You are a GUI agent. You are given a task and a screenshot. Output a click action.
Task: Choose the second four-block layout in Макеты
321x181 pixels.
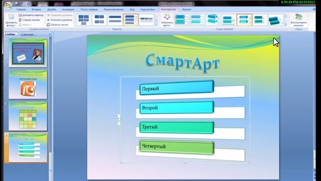pos(99,20)
